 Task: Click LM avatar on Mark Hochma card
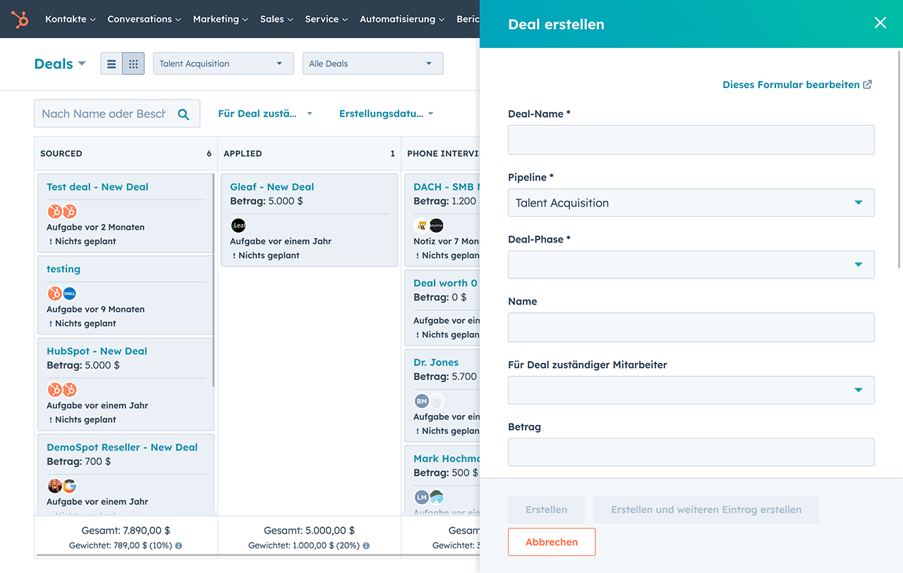[x=421, y=497]
